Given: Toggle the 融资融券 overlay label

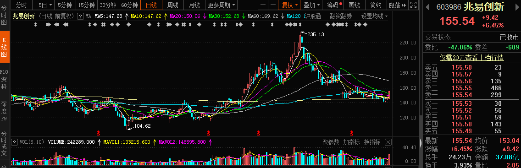Looking at the screenshot, I should click(x=341, y=16).
